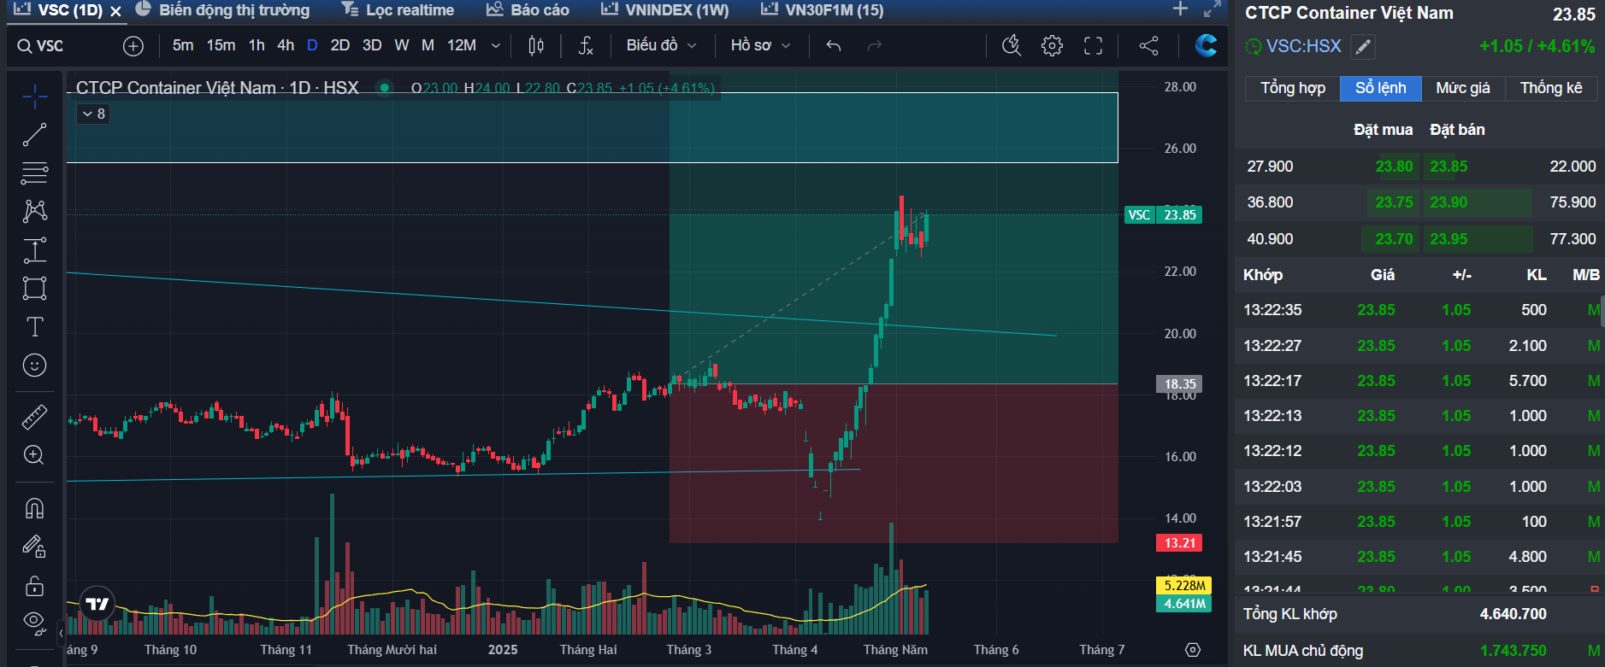
Task: Collapse the left drawing toolbar arrow
Action: 61,634
